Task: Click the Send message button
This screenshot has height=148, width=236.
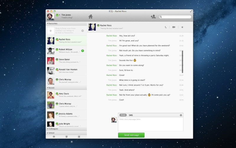Action: tap(131, 135)
